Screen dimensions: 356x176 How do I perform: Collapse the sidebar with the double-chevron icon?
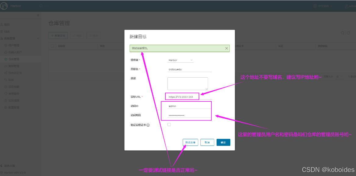(x=38, y=15)
